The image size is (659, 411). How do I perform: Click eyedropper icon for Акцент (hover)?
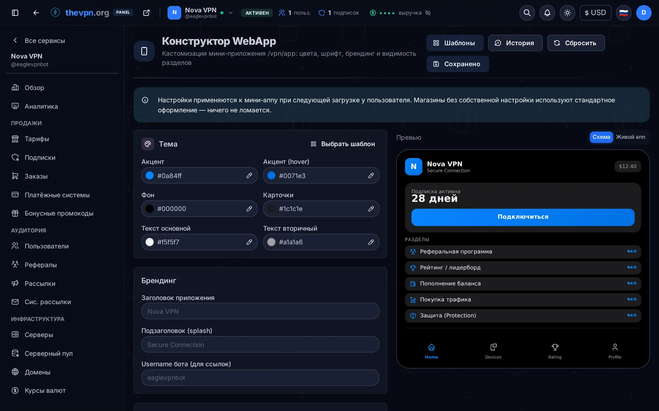point(371,176)
